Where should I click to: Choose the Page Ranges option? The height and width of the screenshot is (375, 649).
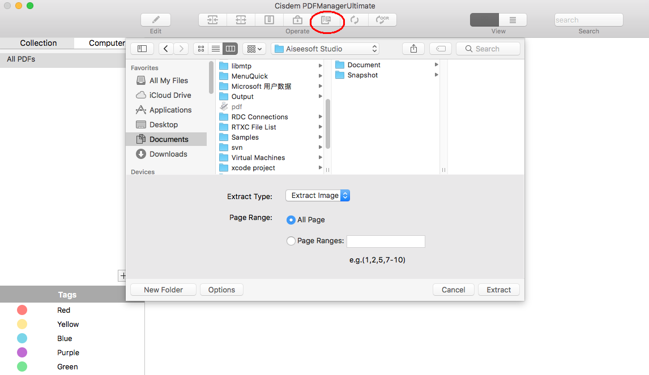tap(291, 241)
